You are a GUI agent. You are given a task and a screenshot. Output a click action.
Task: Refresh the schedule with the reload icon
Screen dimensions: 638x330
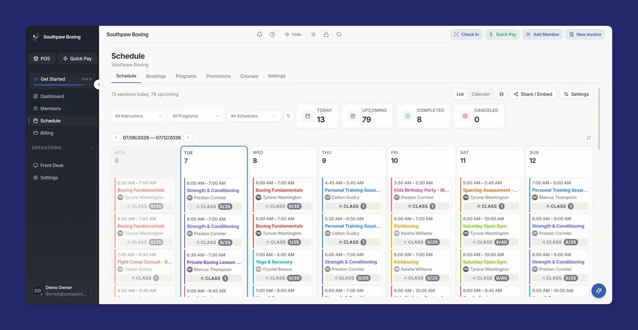pos(589,138)
